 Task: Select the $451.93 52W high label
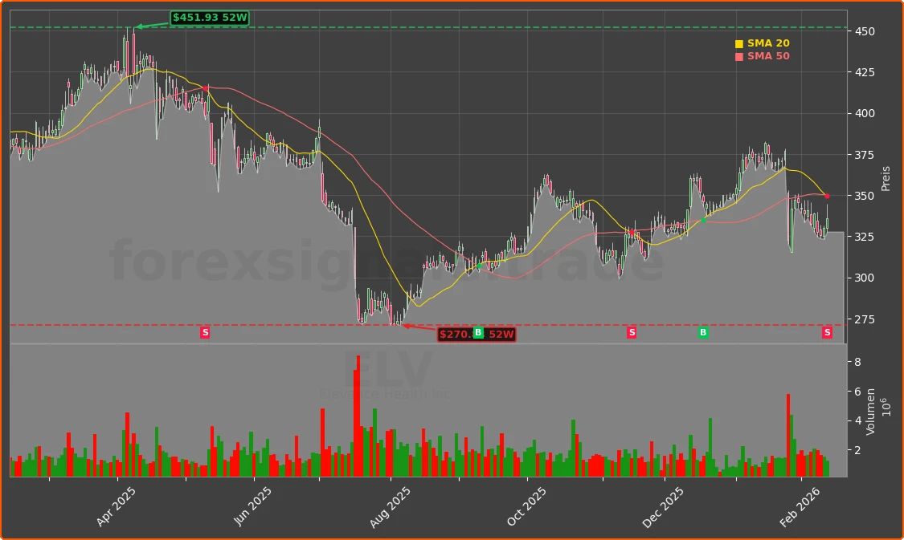tap(209, 18)
